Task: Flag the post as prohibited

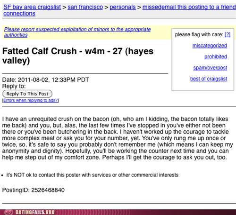Action: 216,56
